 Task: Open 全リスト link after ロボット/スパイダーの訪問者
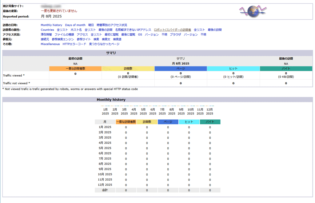[199, 30]
